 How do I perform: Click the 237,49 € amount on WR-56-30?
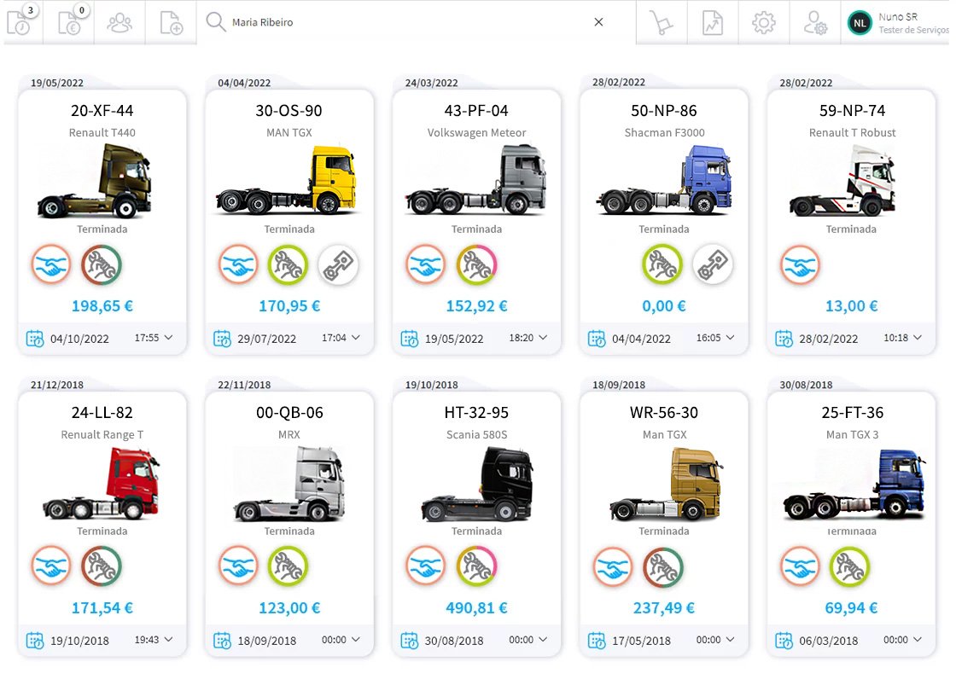663,608
